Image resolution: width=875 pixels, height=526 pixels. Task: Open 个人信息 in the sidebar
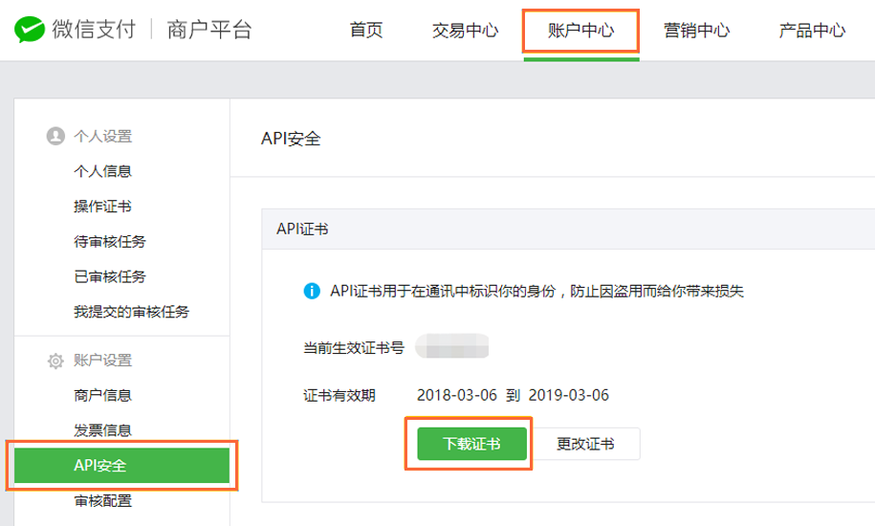pos(102,172)
